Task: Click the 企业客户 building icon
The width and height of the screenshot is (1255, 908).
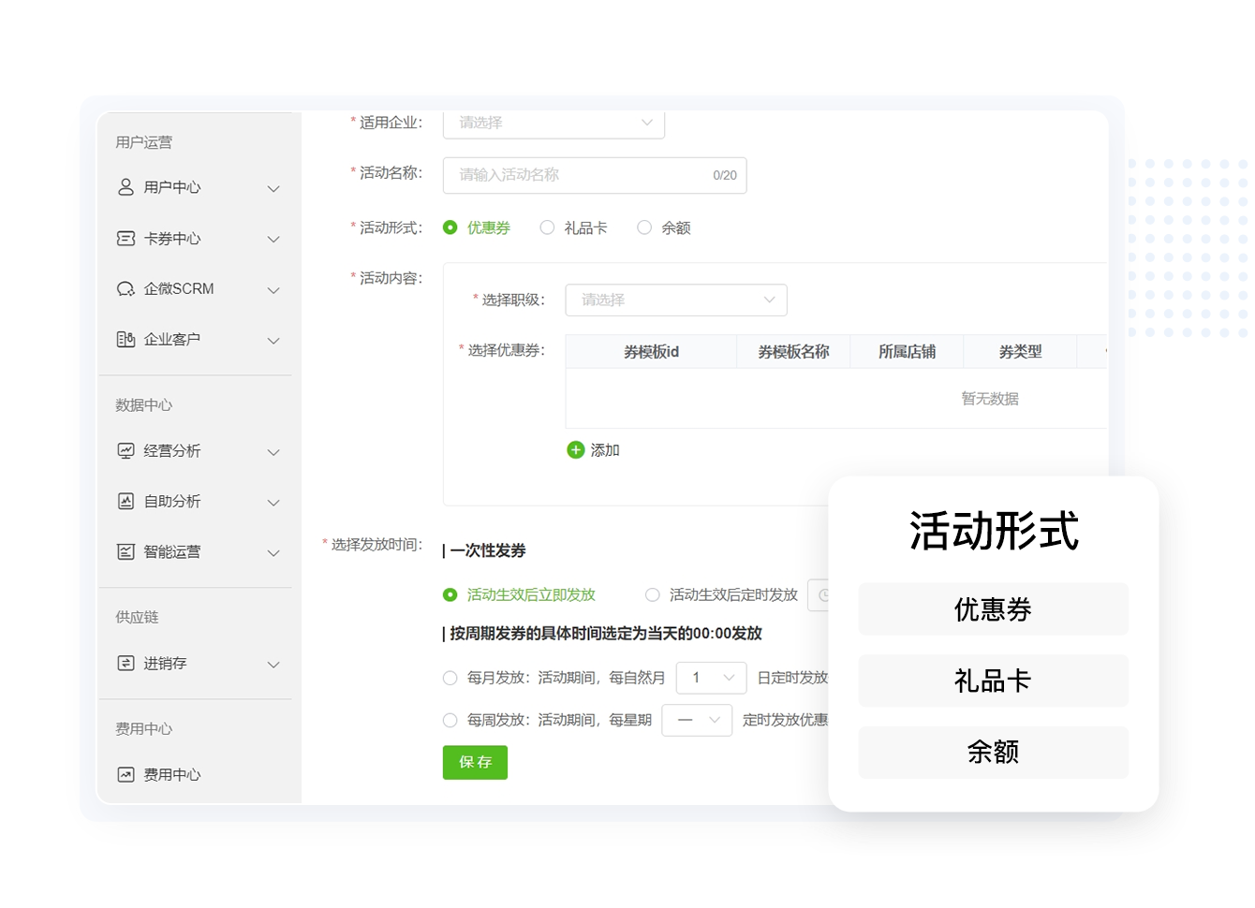Action: click(125, 340)
